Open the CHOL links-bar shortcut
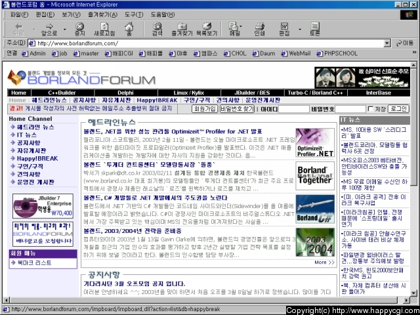This screenshot has width=420, height=315. (x=235, y=54)
